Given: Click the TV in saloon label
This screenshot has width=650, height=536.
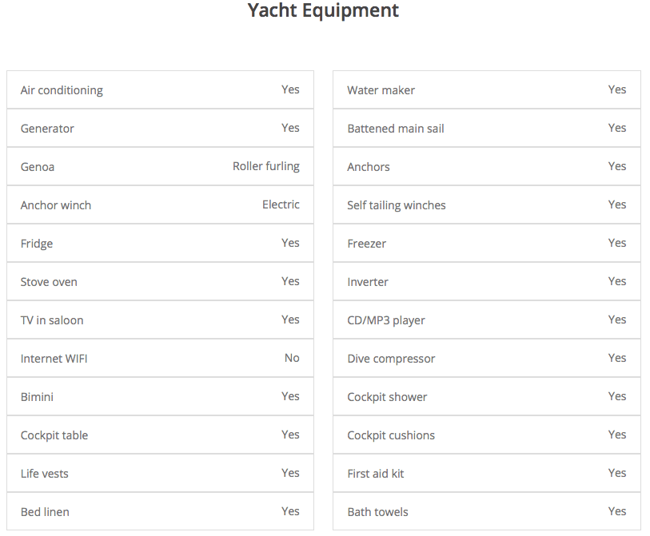Looking at the screenshot, I should [x=52, y=320].
